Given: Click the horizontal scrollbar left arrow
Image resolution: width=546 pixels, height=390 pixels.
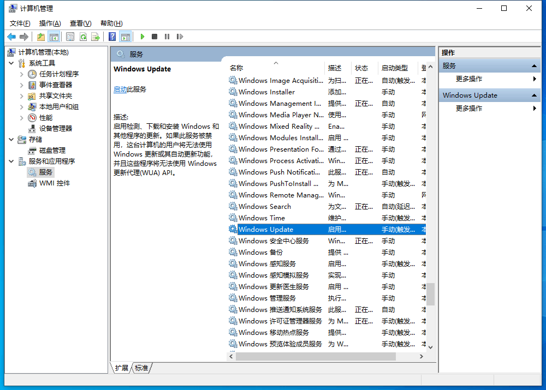Looking at the screenshot, I should click(231, 357).
